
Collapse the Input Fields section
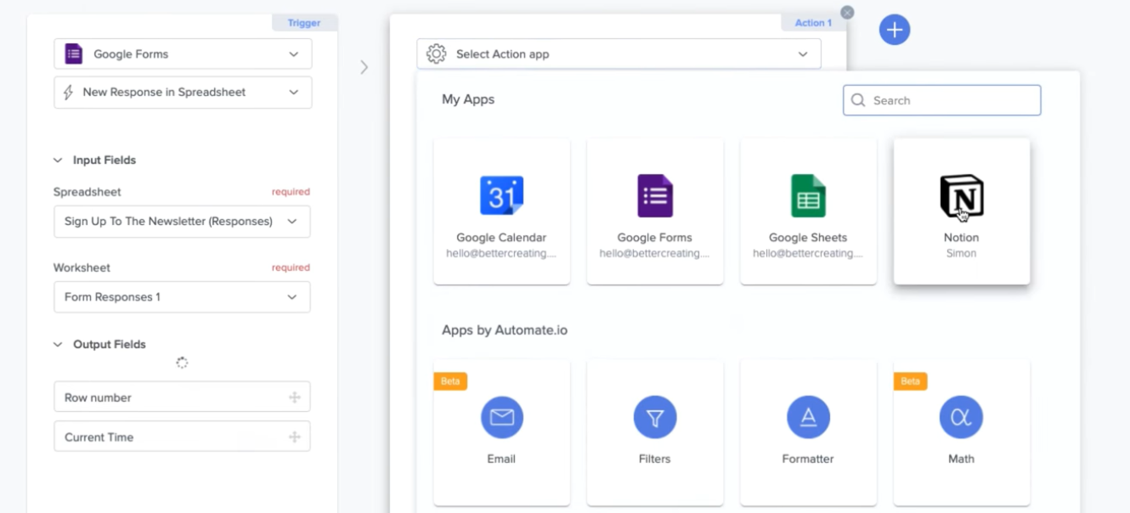pyautogui.click(x=58, y=160)
